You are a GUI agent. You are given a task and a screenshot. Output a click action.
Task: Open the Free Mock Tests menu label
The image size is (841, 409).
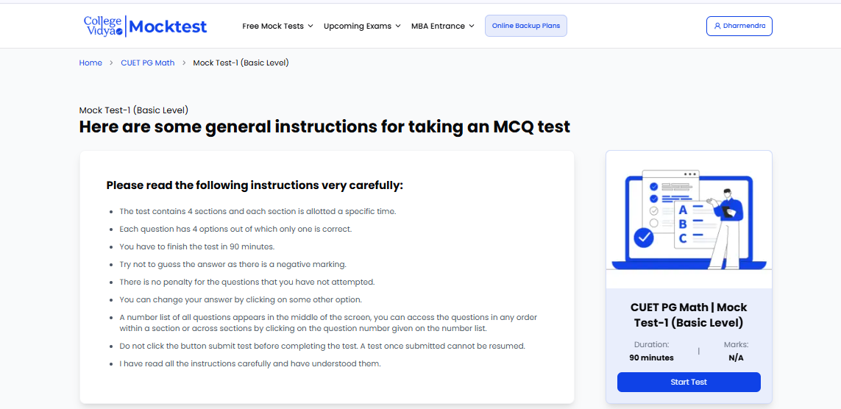273,26
